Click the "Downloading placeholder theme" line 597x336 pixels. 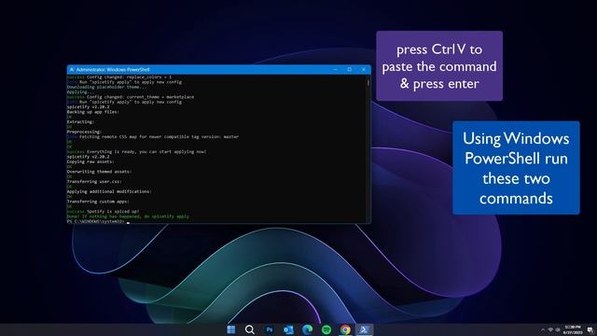click(x=106, y=87)
